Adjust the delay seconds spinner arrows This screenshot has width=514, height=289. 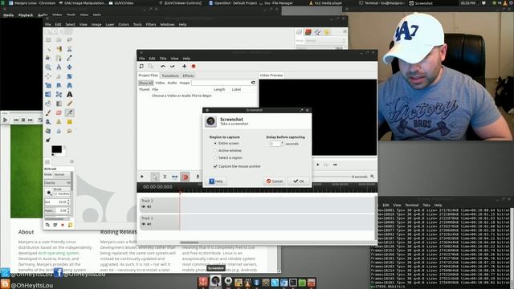pyautogui.click(x=282, y=144)
